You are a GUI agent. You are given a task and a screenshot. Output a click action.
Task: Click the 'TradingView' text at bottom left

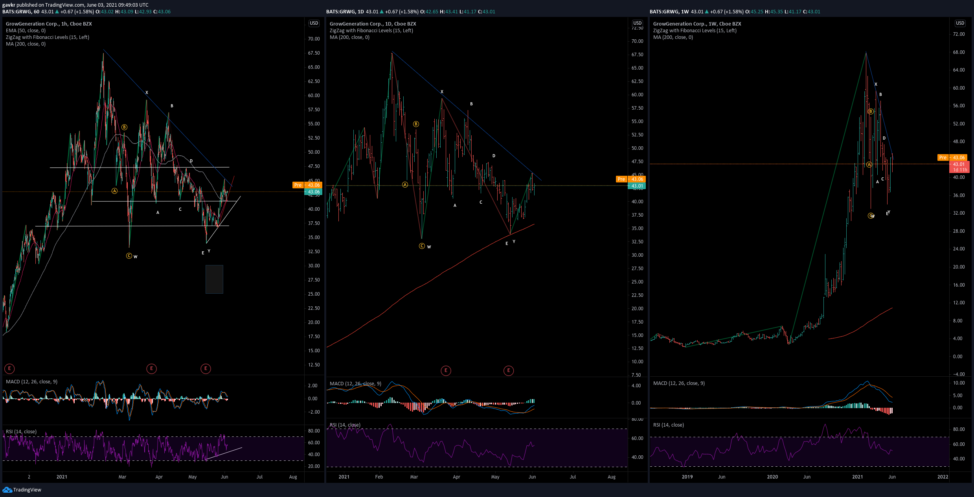coord(27,490)
